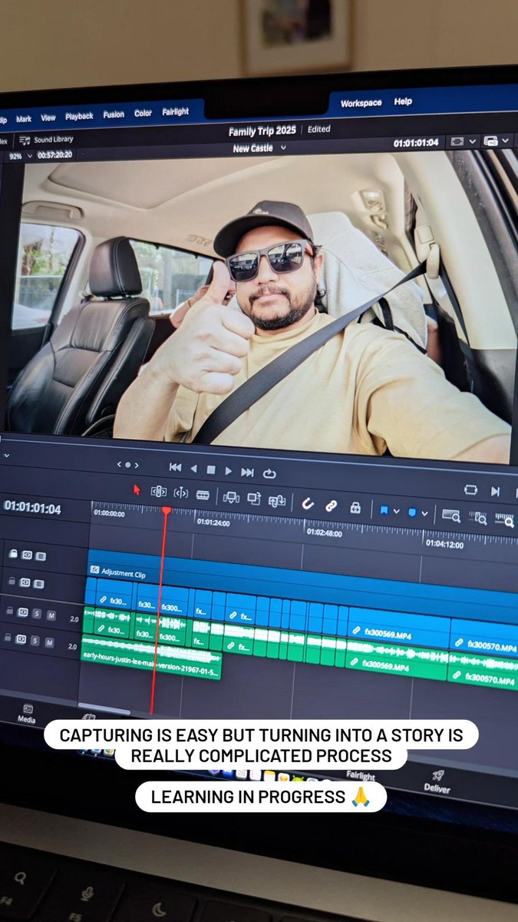
Task: Open the Fusion menu
Action: pos(114,114)
